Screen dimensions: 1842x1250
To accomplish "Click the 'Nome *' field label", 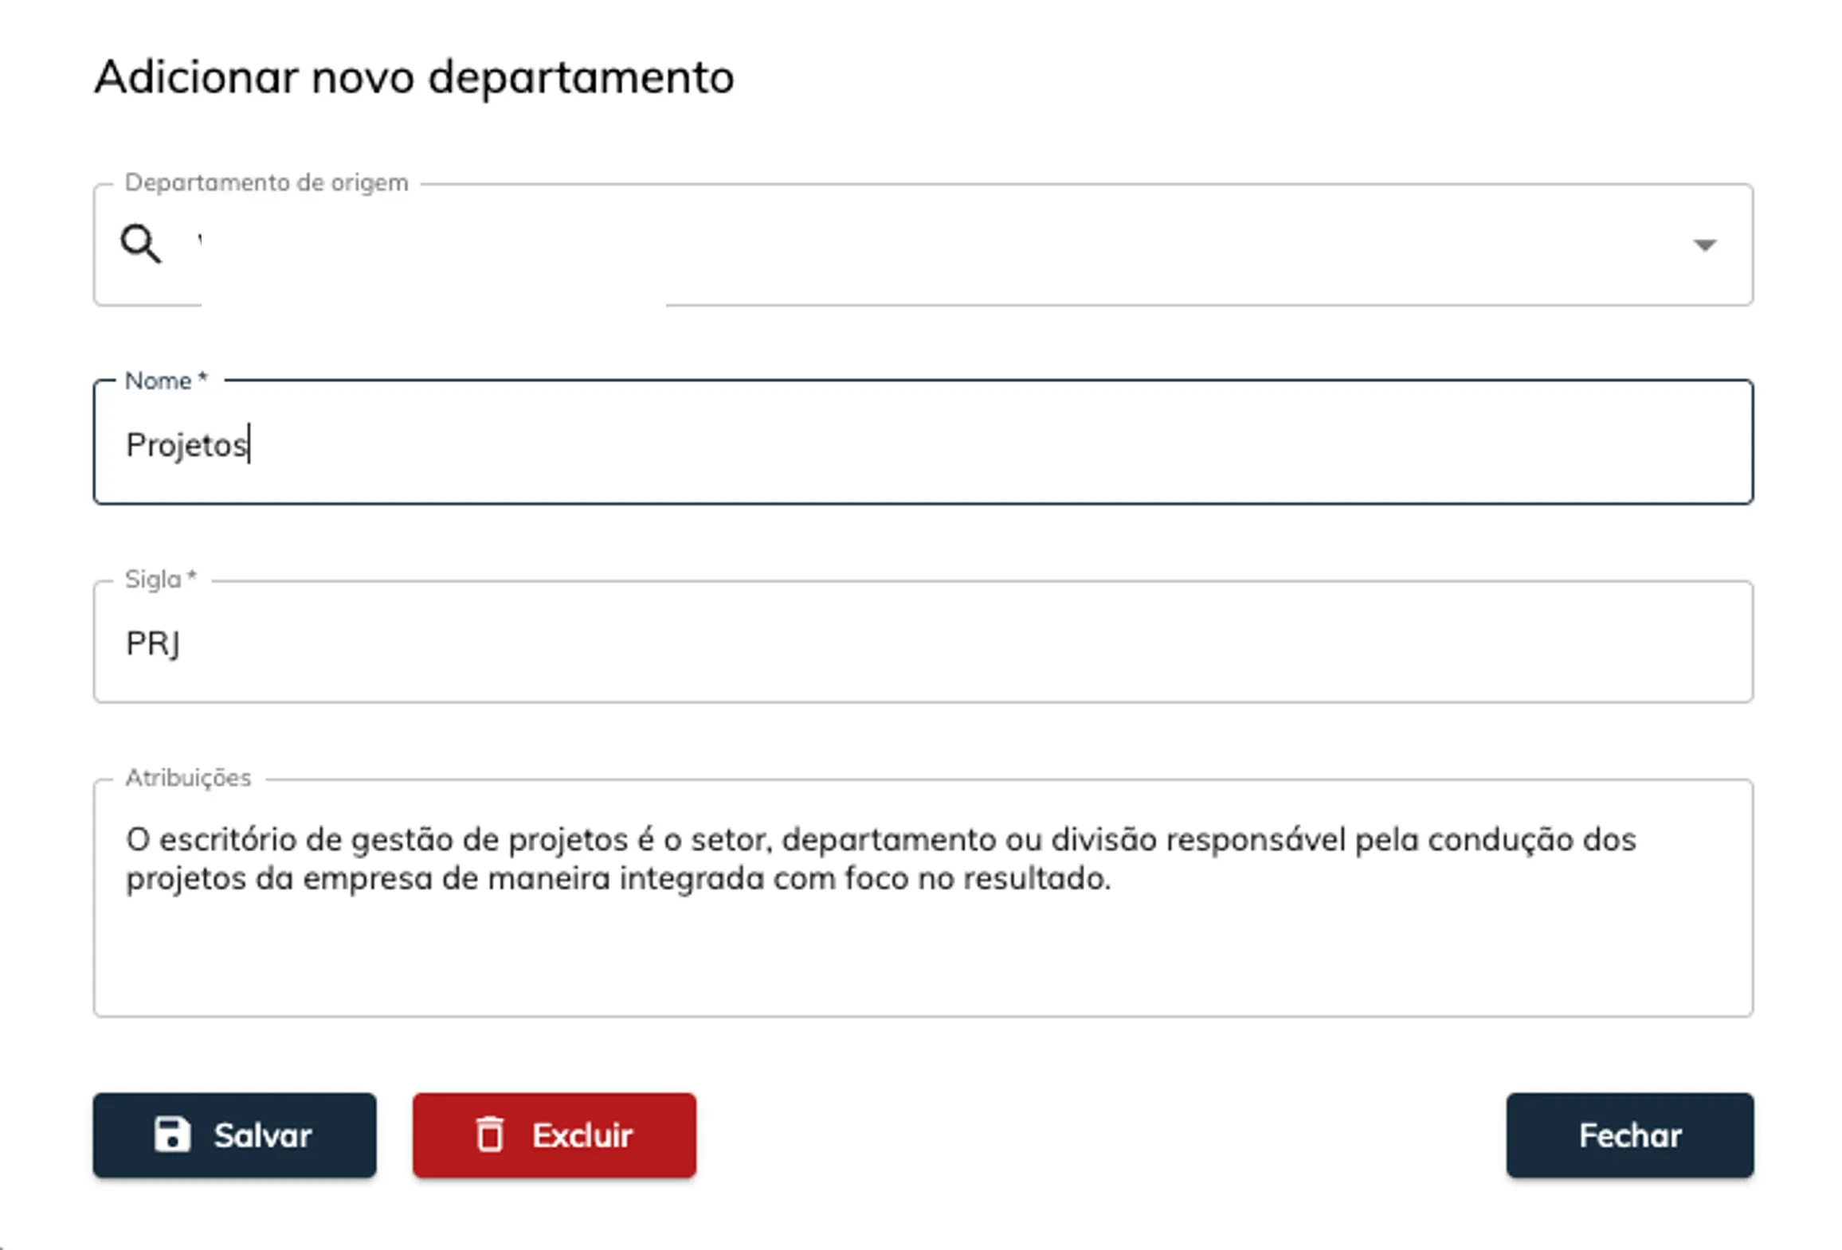I will coord(166,381).
